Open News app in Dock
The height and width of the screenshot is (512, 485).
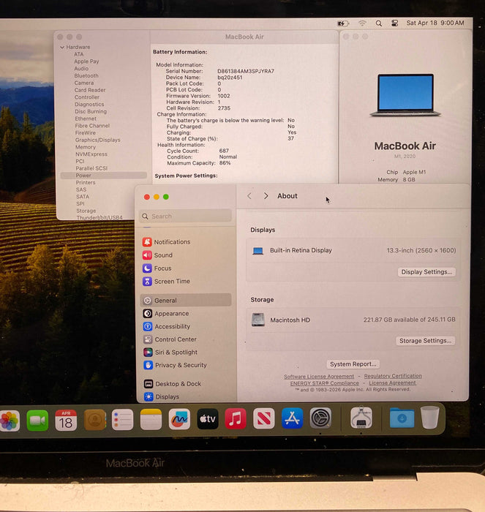pyautogui.click(x=264, y=418)
